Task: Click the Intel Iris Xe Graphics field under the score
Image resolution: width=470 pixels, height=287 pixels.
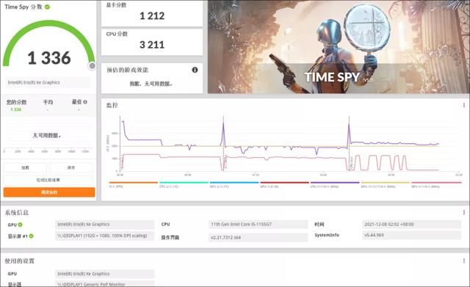Action: 48,82
